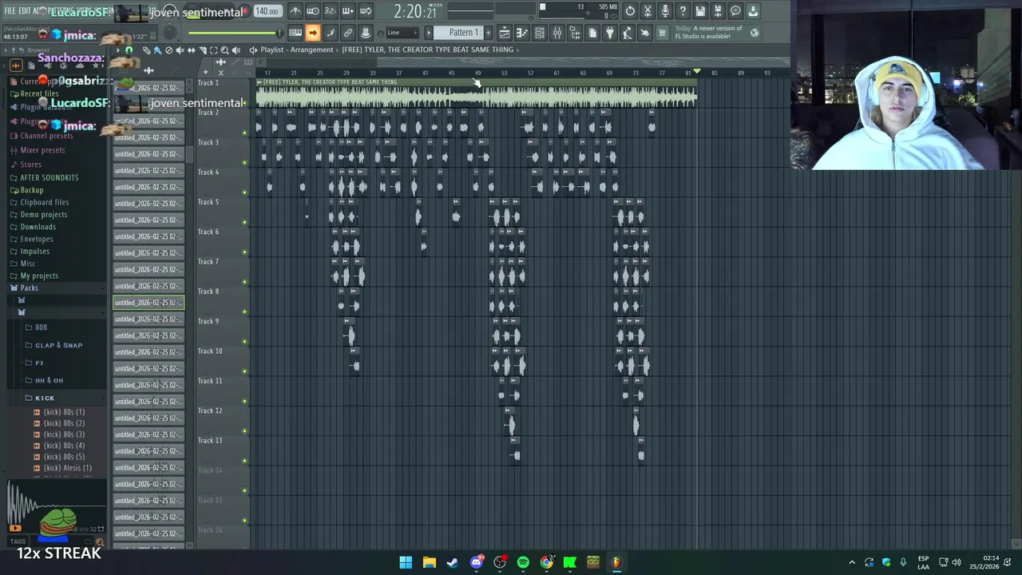Toggle the link/multilink controllers button
Image resolution: width=1022 pixels, height=575 pixels.
click(348, 33)
